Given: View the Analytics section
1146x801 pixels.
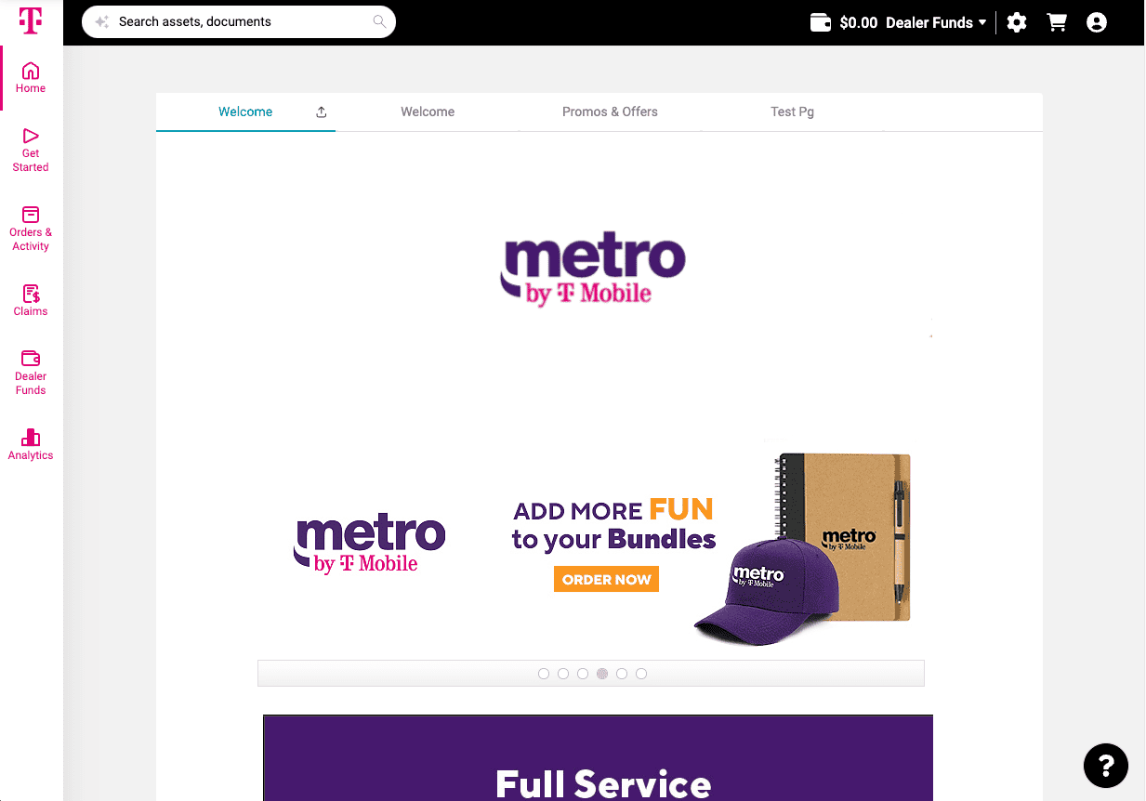Looking at the screenshot, I should 31,445.
